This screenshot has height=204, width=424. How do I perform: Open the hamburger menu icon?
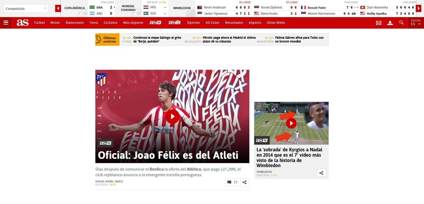pyautogui.click(x=6, y=23)
